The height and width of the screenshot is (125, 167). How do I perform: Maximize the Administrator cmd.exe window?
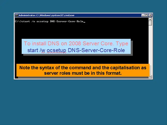(146, 15)
